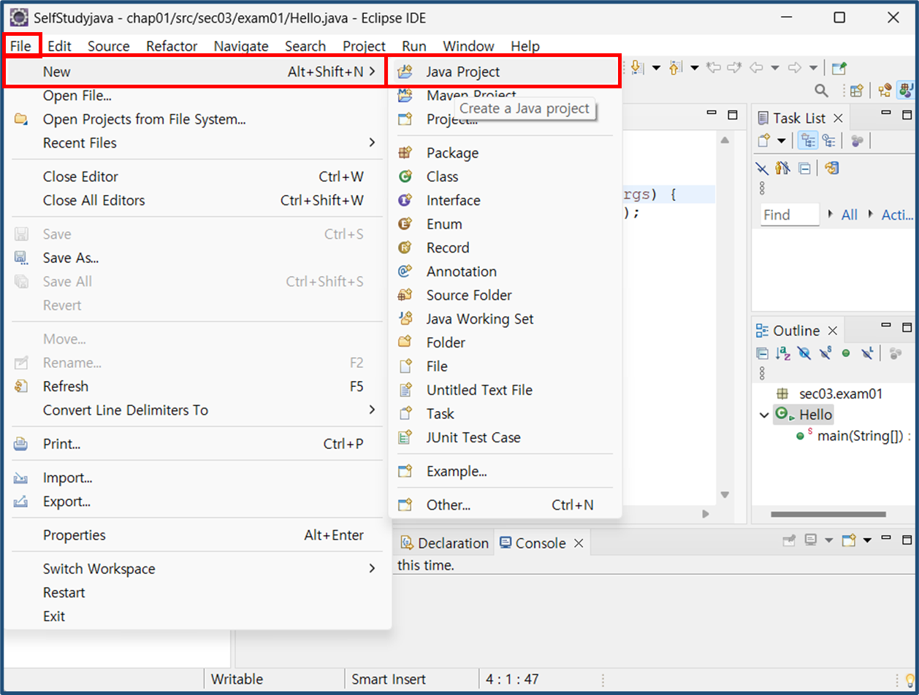Click editor vertical scrollbar down arrow
Screen dimensions: 919x695
(x=724, y=495)
